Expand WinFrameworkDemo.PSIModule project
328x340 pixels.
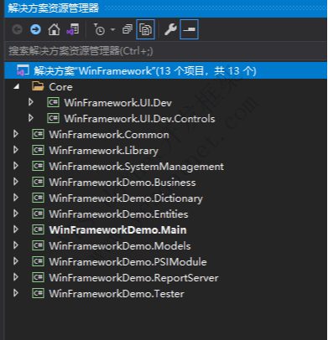click(16, 261)
